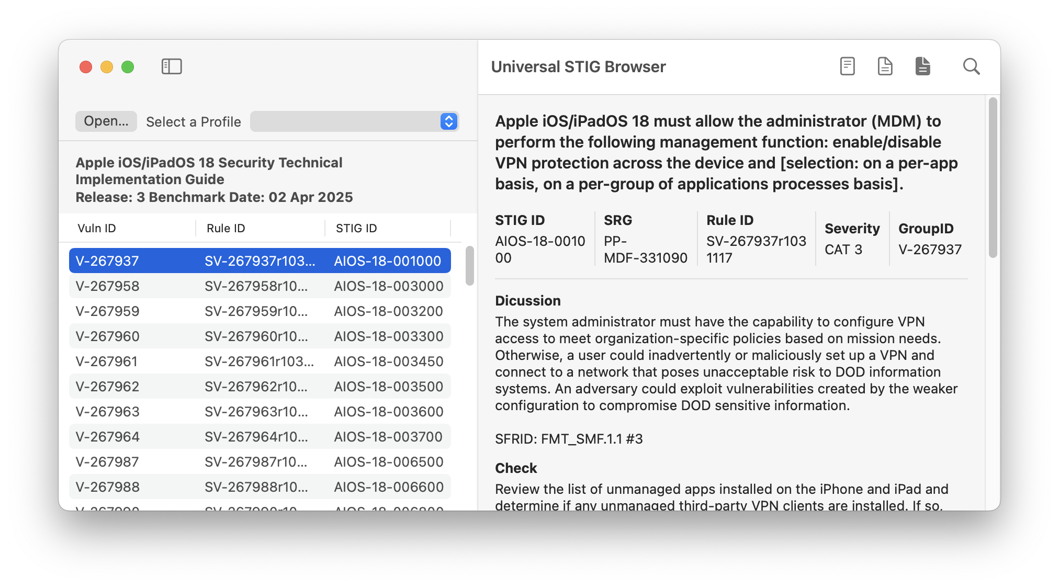Click the SRG value PP-MDF-331090
The width and height of the screenshot is (1059, 588).
(646, 250)
